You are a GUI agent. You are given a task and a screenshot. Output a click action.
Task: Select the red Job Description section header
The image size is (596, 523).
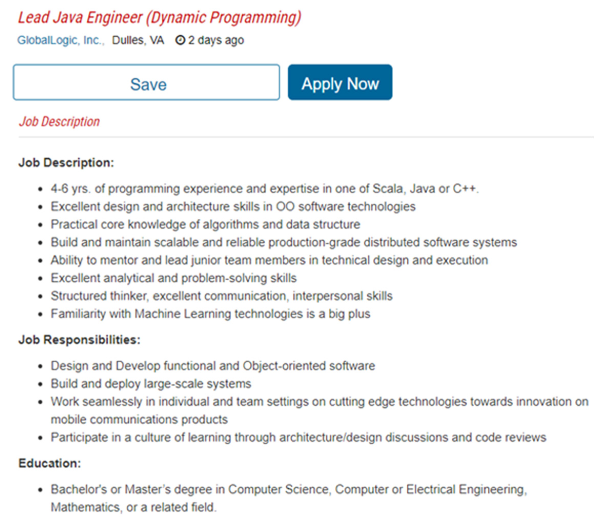59,121
